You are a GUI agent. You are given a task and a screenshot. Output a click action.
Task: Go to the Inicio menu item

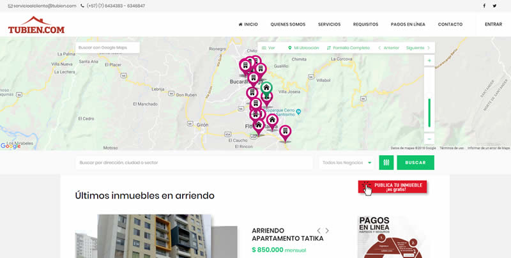(x=248, y=24)
